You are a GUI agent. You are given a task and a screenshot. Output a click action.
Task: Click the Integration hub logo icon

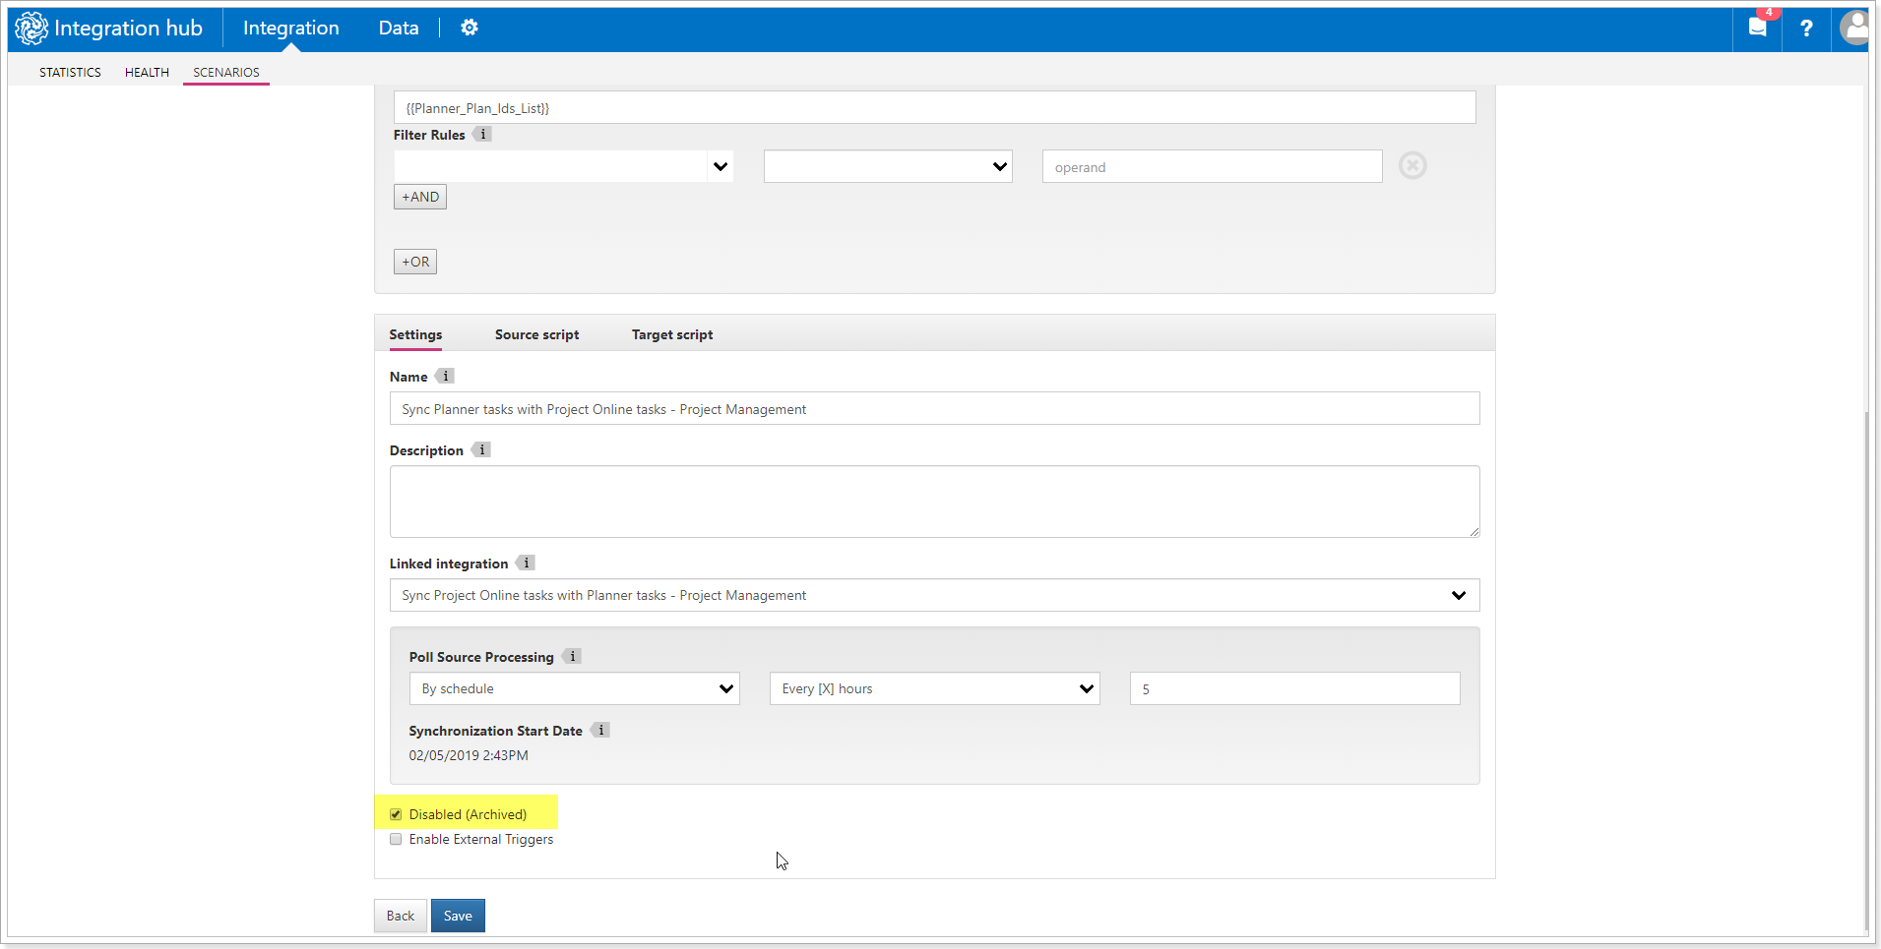coord(31,29)
